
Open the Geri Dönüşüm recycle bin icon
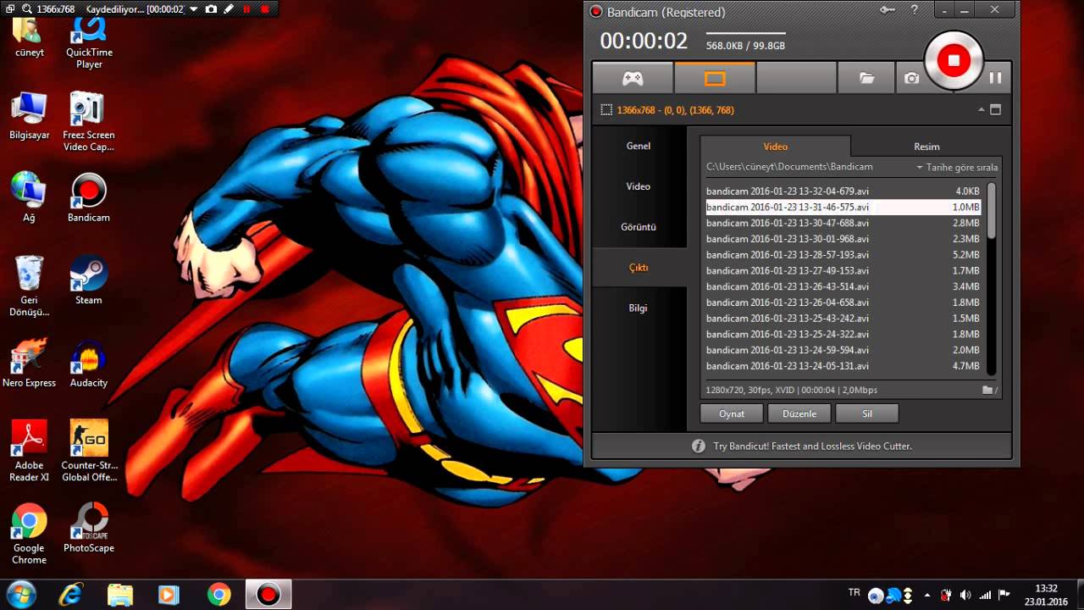point(29,286)
